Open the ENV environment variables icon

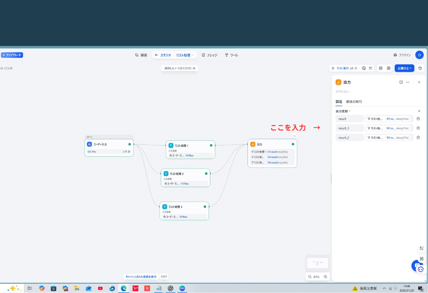tap(381, 68)
